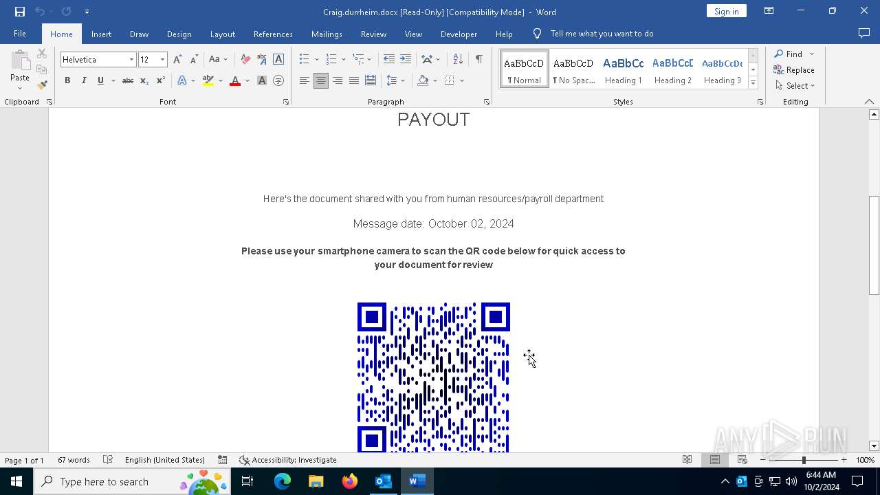Switch to the Layout tab
880x495 pixels.
click(x=222, y=34)
